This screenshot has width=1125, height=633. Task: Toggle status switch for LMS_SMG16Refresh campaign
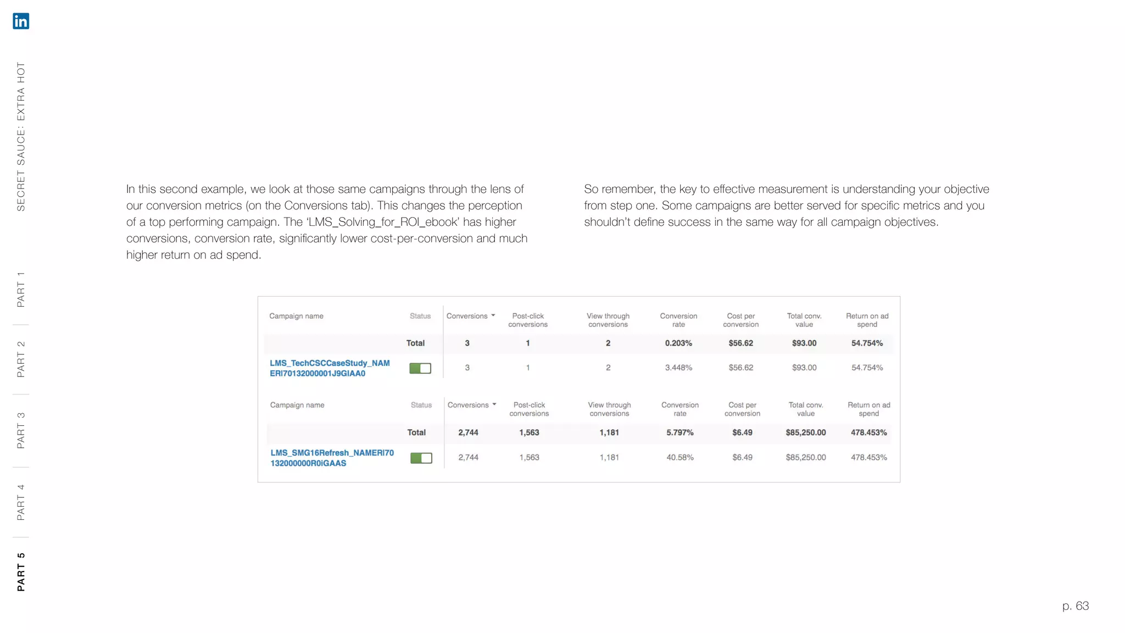point(421,458)
